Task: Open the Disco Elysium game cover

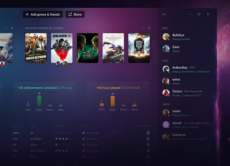Action: (x=36, y=48)
